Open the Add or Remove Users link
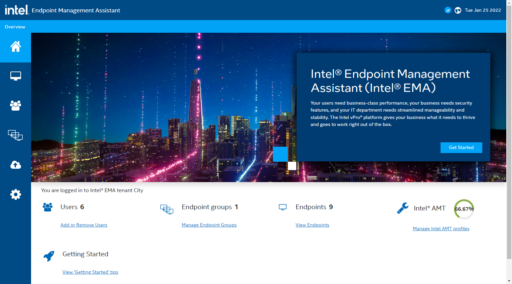The width and height of the screenshot is (512, 284). click(x=84, y=225)
